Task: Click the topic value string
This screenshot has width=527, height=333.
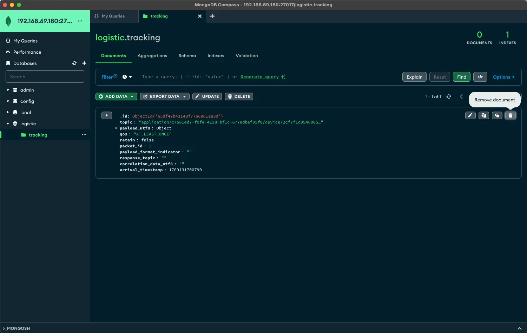Action: point(231,122)
